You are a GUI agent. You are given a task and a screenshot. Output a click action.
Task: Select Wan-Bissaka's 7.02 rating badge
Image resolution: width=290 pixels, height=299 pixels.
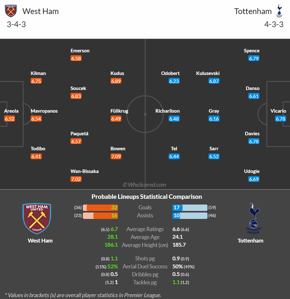coord(76,179)
